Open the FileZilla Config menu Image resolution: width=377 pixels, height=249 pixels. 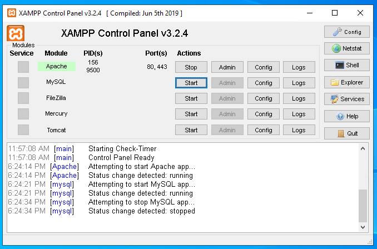[x=263, y=98]
